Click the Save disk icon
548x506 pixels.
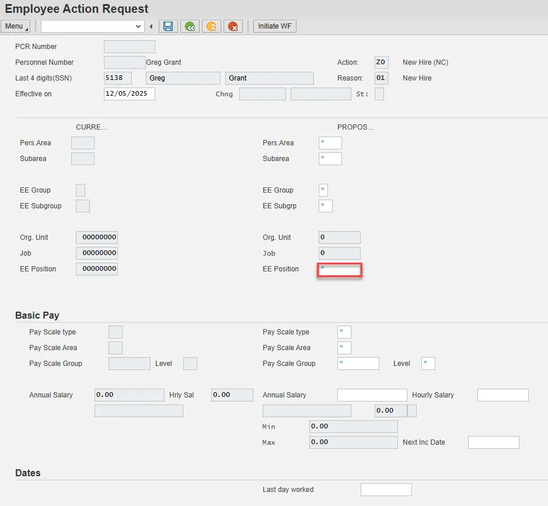click(x=168, y=26)
